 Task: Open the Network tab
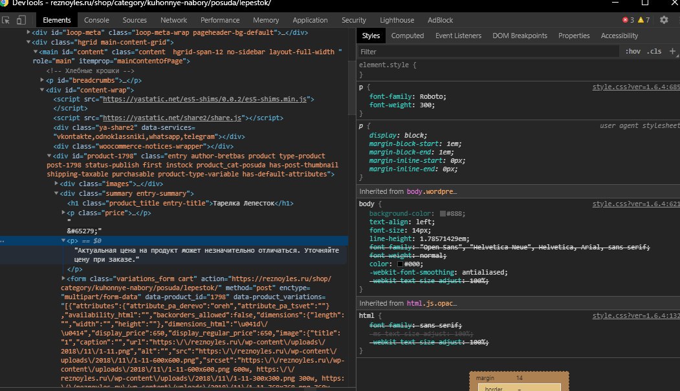coord(173,20)
